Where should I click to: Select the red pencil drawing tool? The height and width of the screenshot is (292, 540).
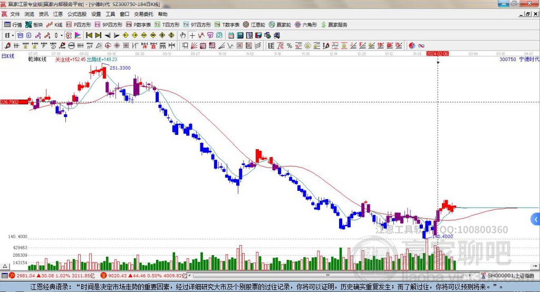coord(7,45)
